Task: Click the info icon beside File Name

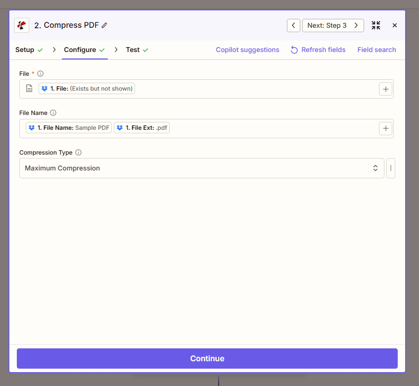Action: (53, 112)
